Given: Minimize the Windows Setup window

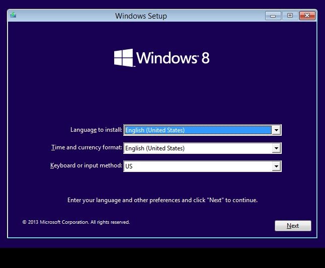Looking at the screenshot, I should click(273, 16).
